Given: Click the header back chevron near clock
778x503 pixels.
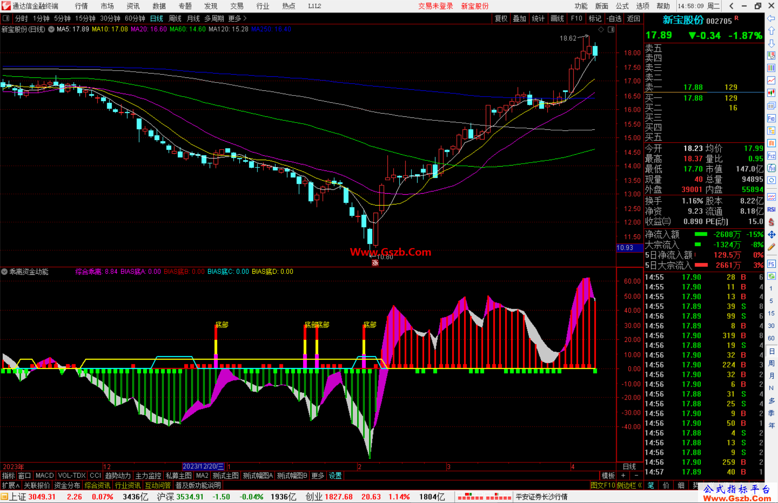Looking at the screenshot, I should pos(731,6).
